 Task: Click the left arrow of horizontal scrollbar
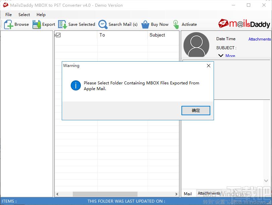(x=57, y=194)
